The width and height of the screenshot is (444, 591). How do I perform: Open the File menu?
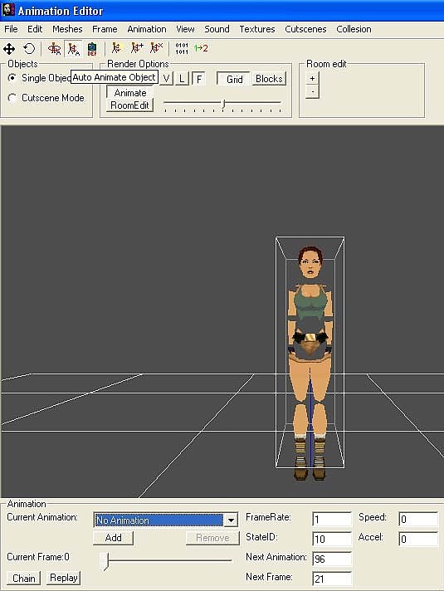[x=11, y=29]
